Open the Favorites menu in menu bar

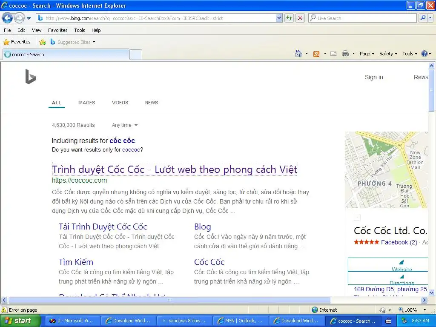tap(57, 30)
